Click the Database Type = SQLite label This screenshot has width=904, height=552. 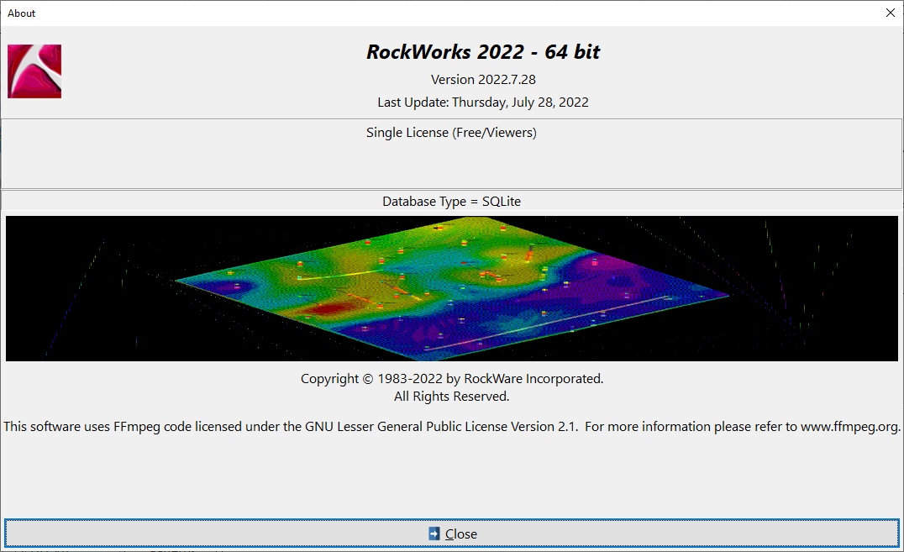[x=451, y=202]
